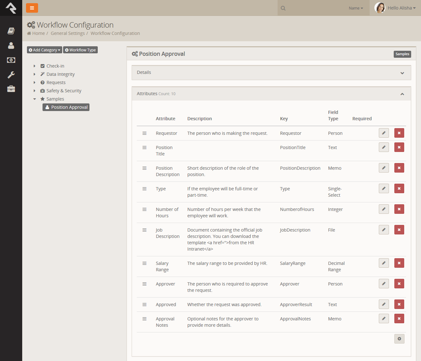Expand the Safety & Security category

pos(35,91)
